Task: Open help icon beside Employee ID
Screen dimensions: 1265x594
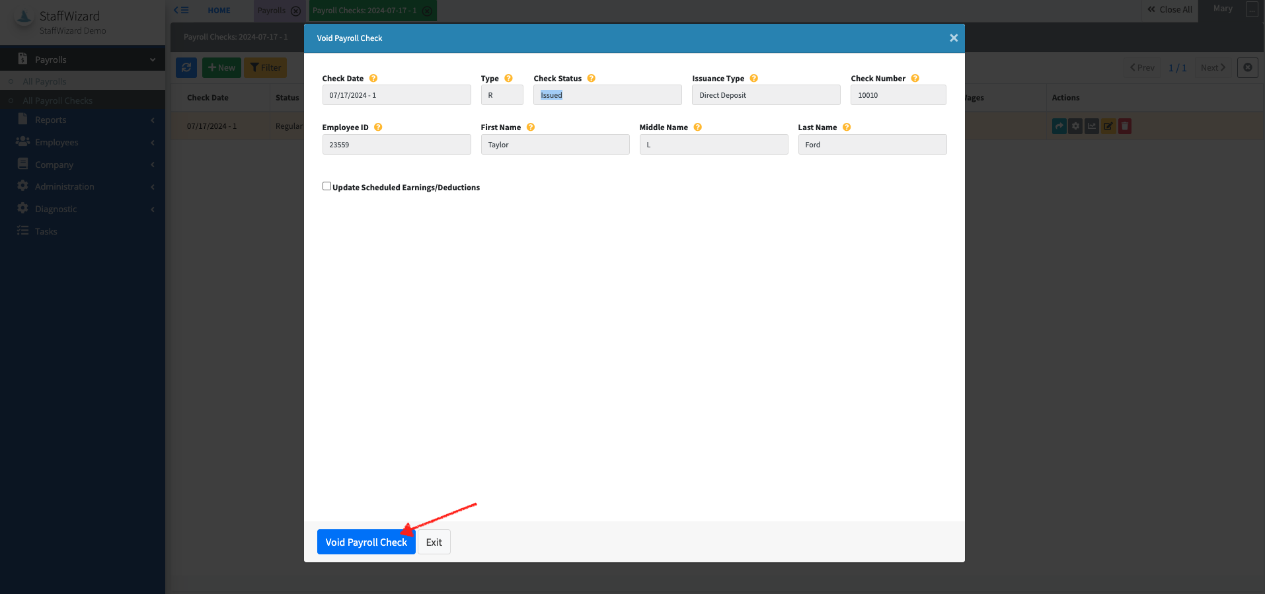Action: tap(378, 127)
